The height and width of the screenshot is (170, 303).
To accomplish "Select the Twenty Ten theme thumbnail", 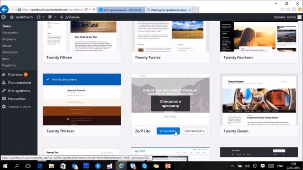I will (82, 154).
